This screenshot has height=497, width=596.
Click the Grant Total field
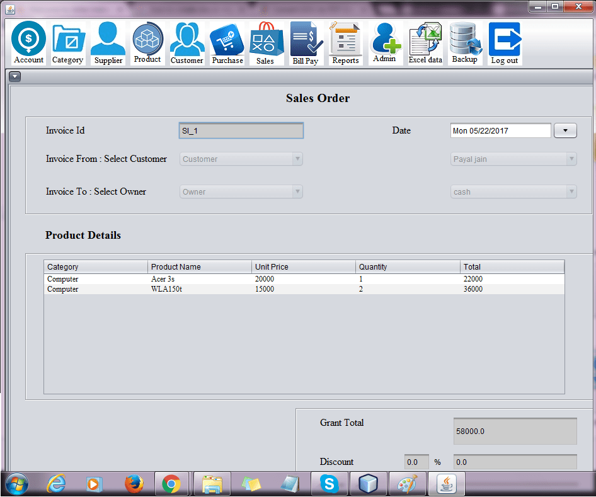click(515, 431)
